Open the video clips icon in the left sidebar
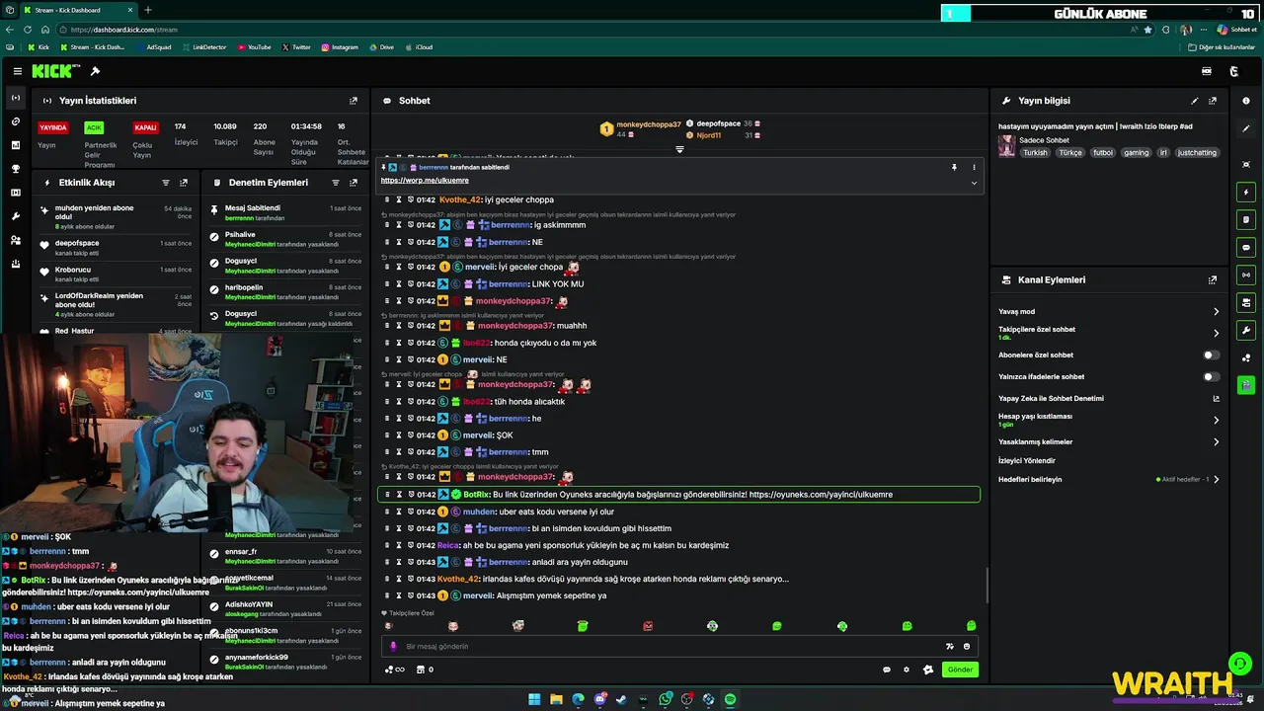Screen dimensions: 1264x711 tap(15, 193)
